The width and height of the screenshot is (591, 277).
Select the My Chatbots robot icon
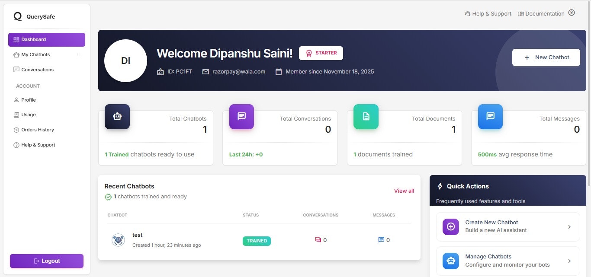point(16,54)
